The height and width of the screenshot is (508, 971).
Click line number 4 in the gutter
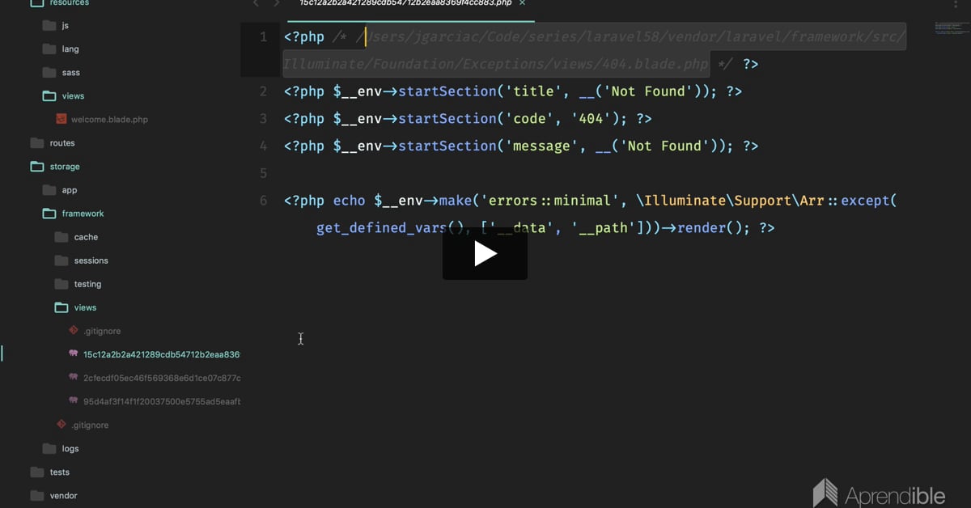coord(263,146)
